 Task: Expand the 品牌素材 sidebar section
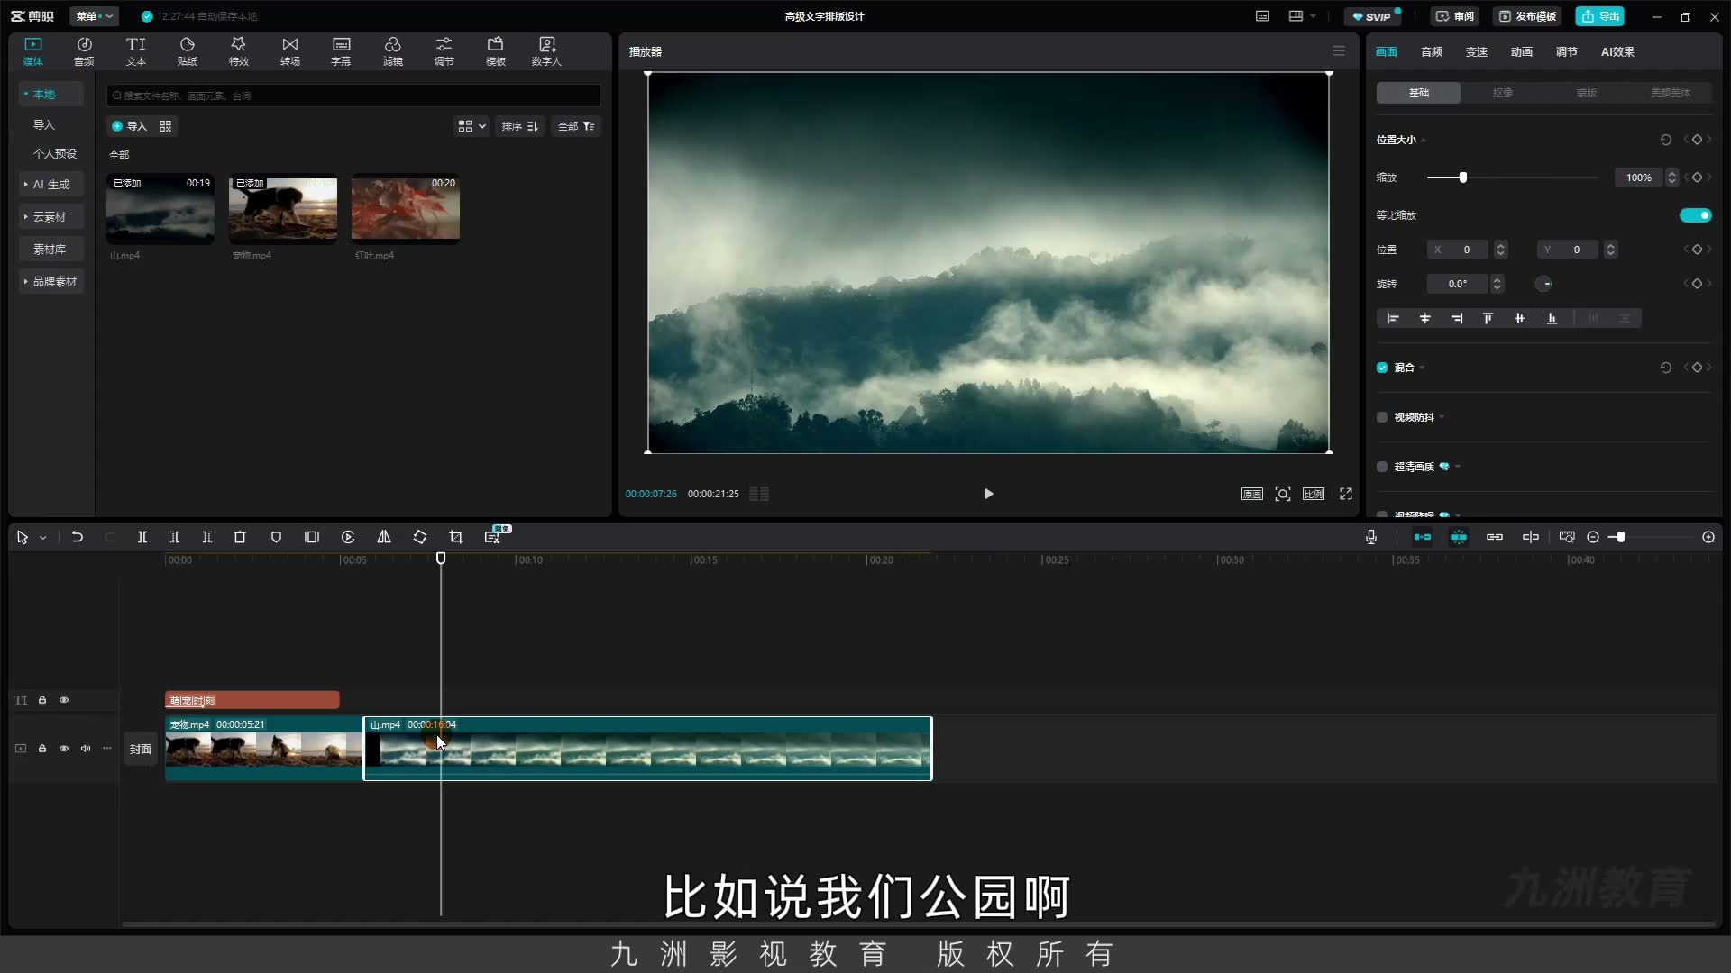pos(51,281)
